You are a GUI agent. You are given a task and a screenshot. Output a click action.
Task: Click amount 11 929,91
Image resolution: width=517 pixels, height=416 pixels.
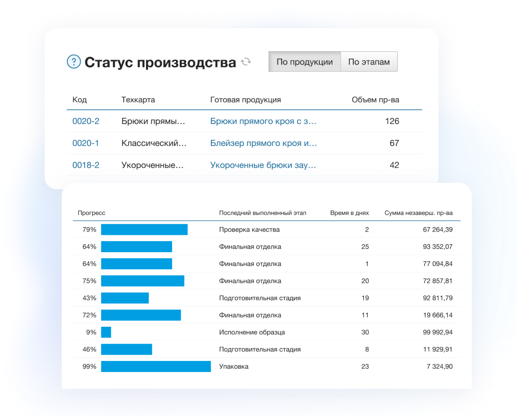pos(438,349)
